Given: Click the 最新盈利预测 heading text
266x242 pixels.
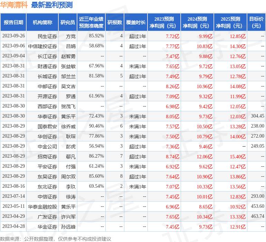Looking at the screenshot, I should coord(52,5).
